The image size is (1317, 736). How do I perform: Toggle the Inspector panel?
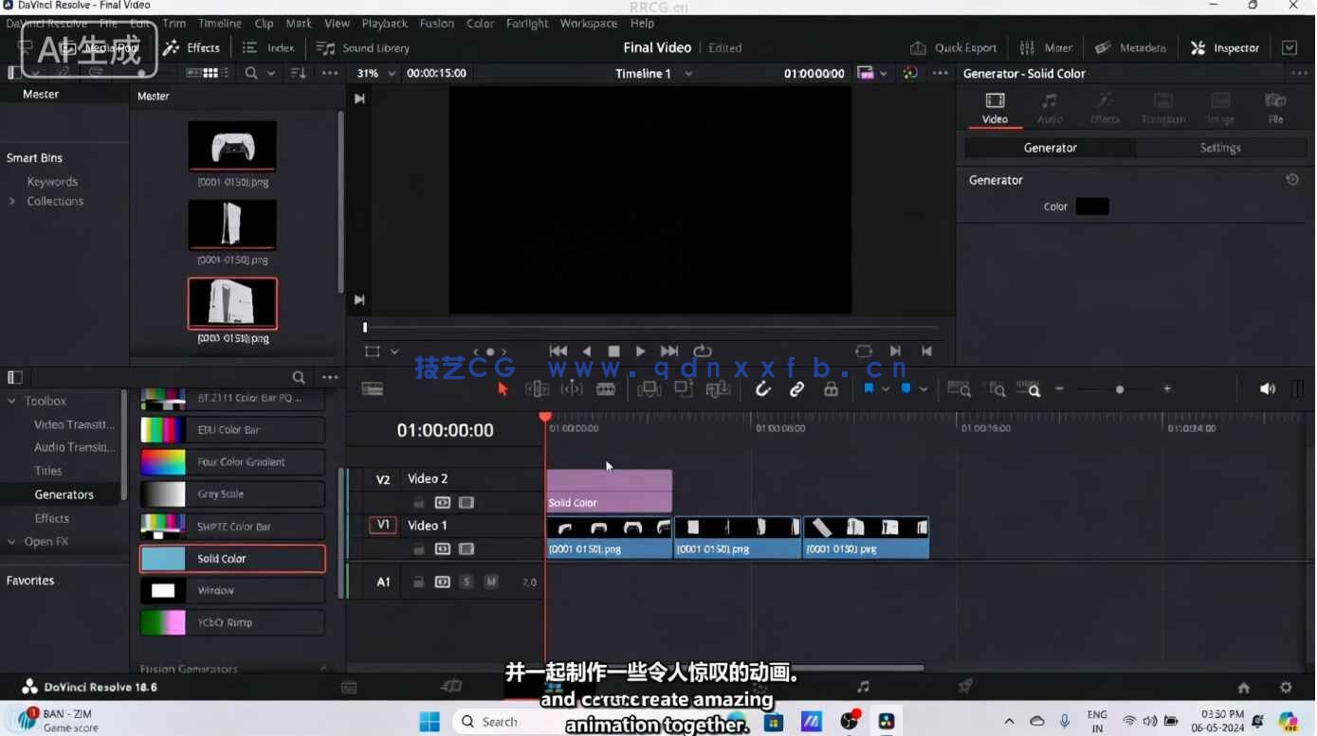click(1224, 46)
